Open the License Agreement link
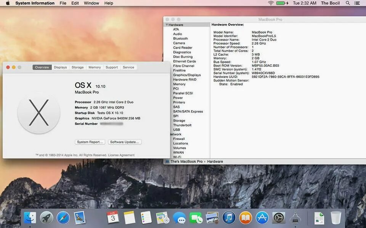The image size is (366, 228). [121, 155]
